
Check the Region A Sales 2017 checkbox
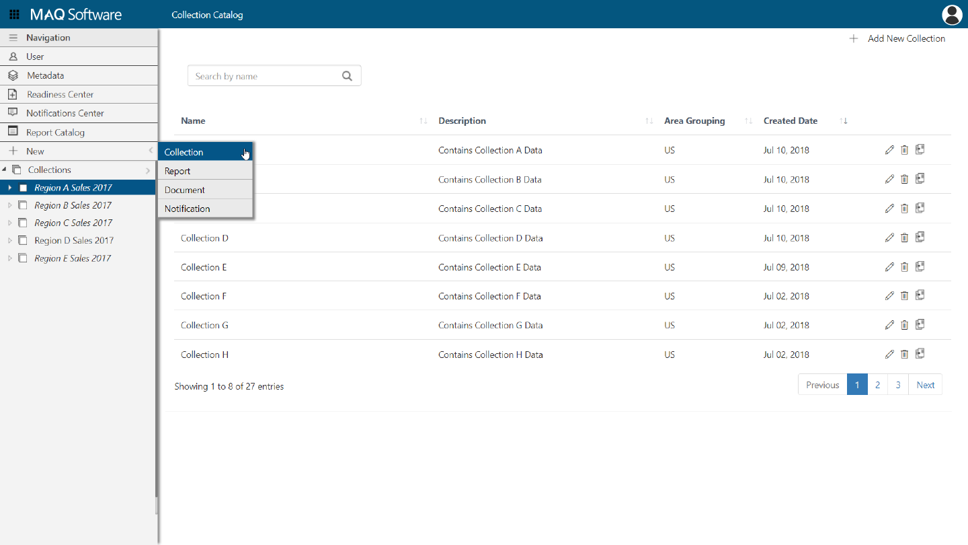pyautogui.click(x=24, y=188)
